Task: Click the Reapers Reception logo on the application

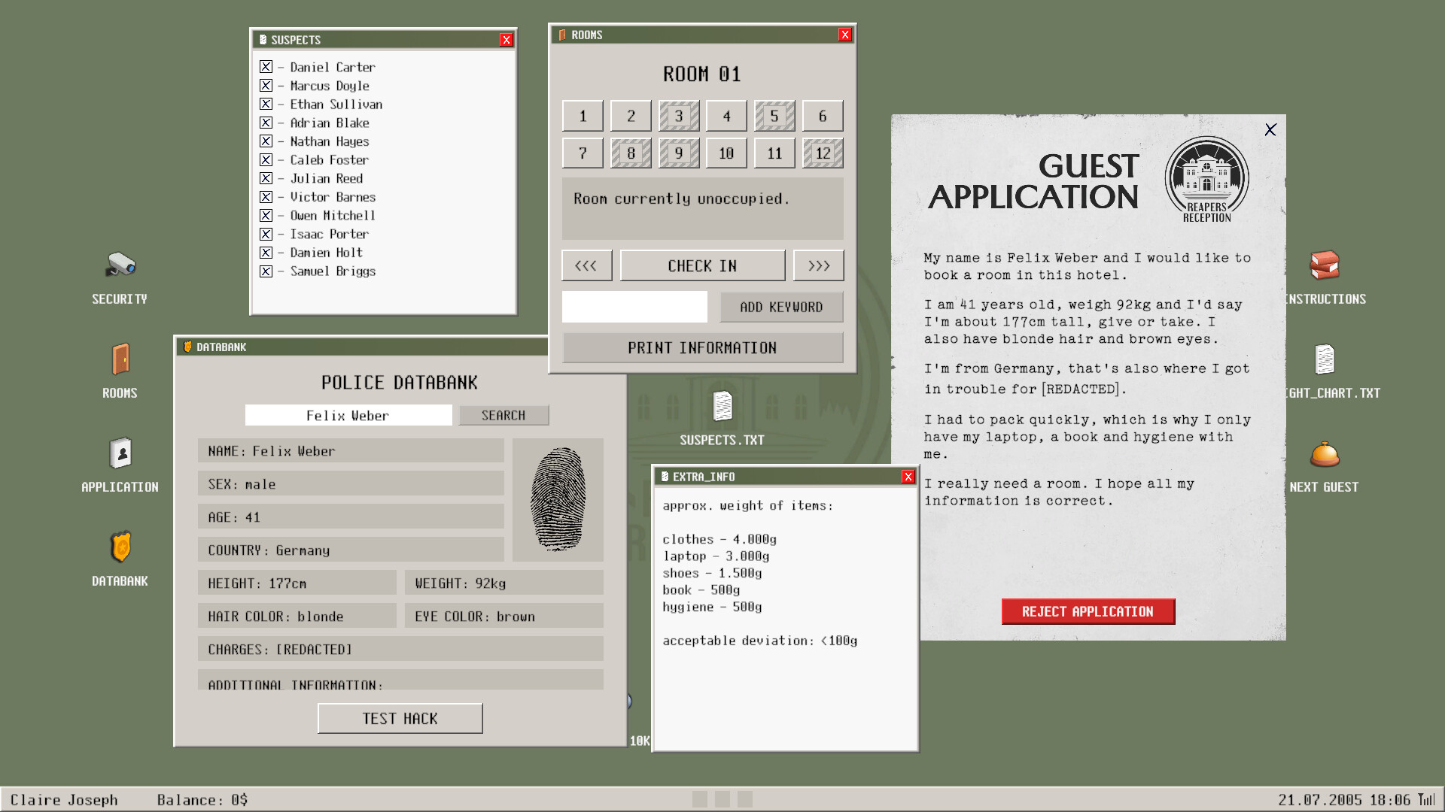Action: point(1206,178)
